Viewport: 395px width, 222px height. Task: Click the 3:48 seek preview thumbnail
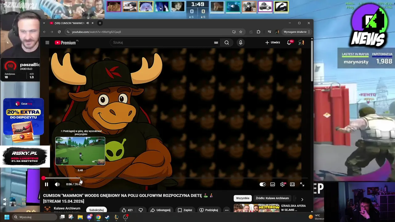point(80,151)
